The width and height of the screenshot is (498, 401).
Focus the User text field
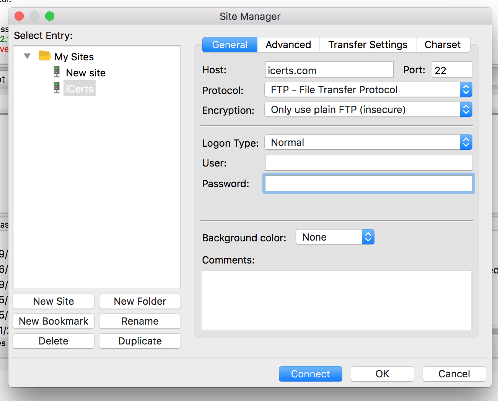pos(369,163)
